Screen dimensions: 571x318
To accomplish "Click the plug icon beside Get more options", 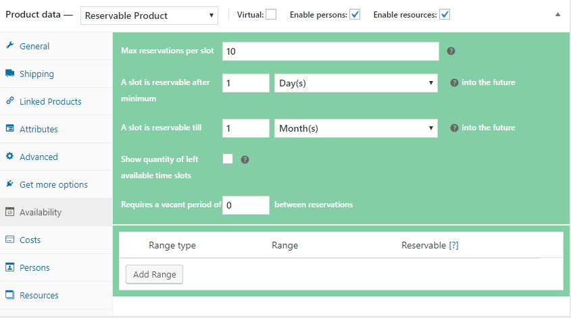I will point(10,184).
